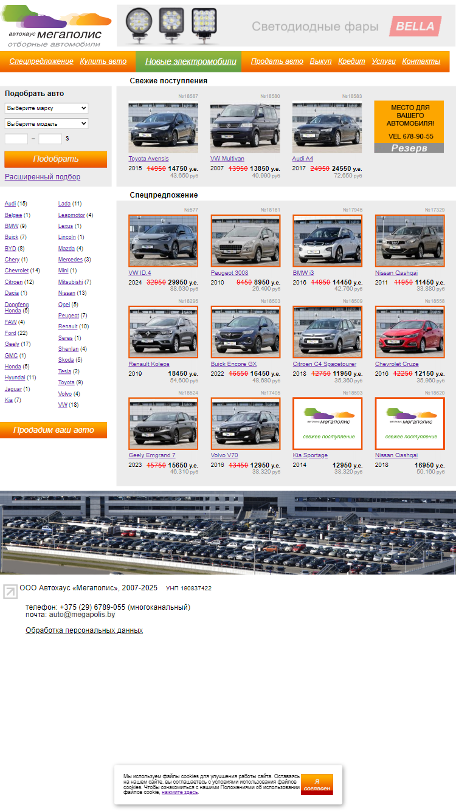Open the Renault Koleos photo
The height and width of the screenshot is (811, 456).
(163, 332)
